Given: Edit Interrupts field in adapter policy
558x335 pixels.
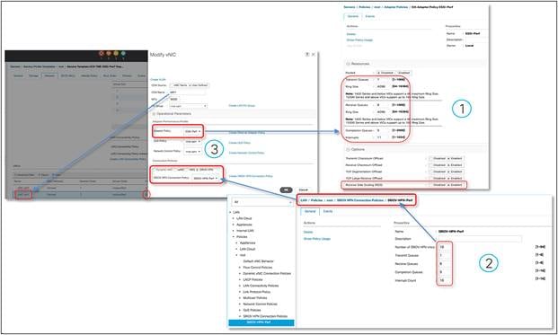Looking at the screenshot, I should [383, 137].
